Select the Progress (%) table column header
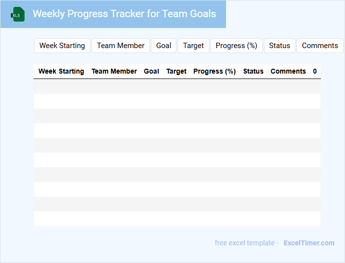Viewport: 345px width, 263px height. click(215, 71)
